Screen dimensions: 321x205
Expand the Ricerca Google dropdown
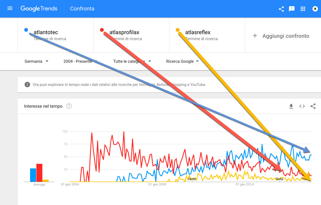tap(182, 61)
